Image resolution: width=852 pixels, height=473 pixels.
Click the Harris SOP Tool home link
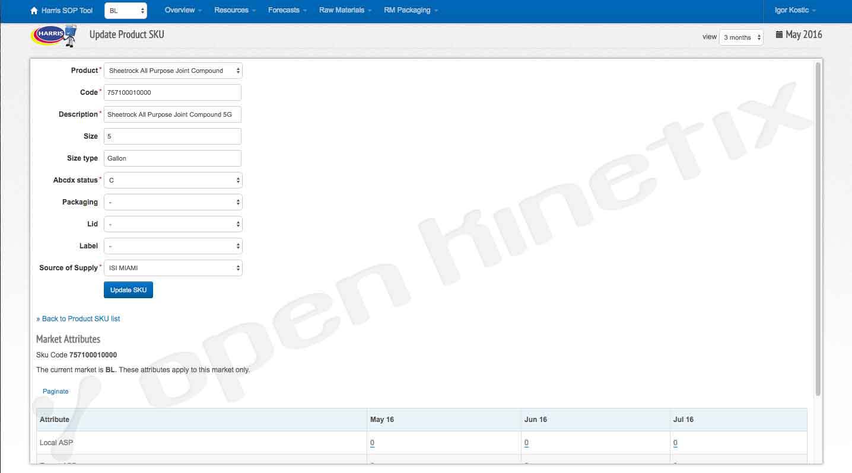[x=62, y=11]
